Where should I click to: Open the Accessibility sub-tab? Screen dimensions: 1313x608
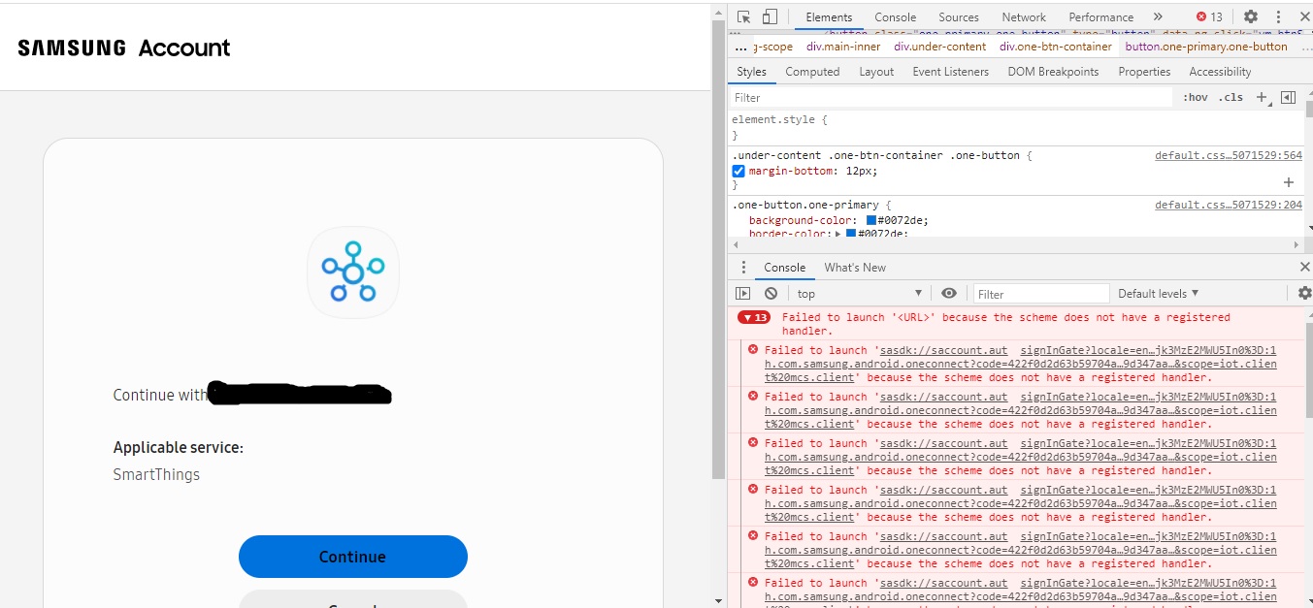(1220, 72)
